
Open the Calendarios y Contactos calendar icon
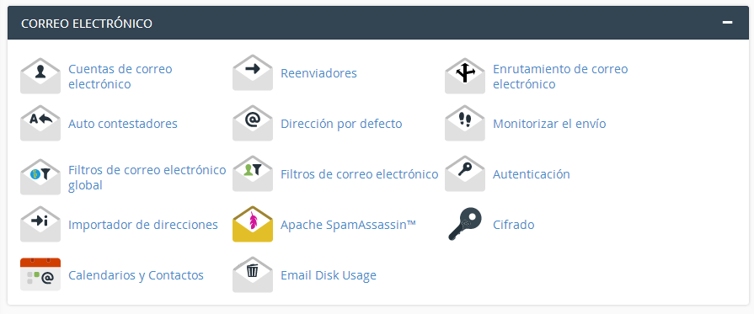(x=40, y=274)
